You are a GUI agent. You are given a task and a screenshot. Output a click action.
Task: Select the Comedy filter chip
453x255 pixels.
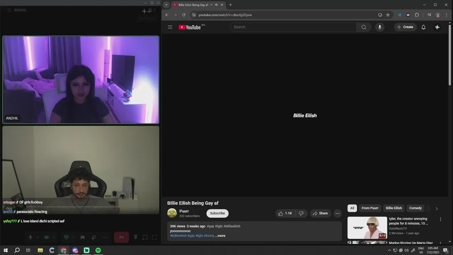(415, 208)
